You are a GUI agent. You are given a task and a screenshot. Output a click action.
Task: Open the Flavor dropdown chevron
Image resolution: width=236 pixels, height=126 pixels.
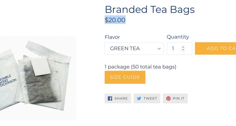[x=159, y=49]
